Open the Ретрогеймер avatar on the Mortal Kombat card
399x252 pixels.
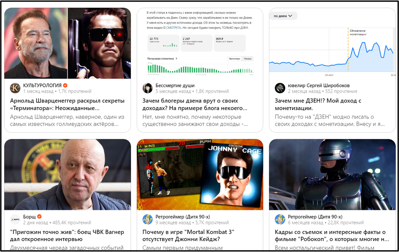148,220
